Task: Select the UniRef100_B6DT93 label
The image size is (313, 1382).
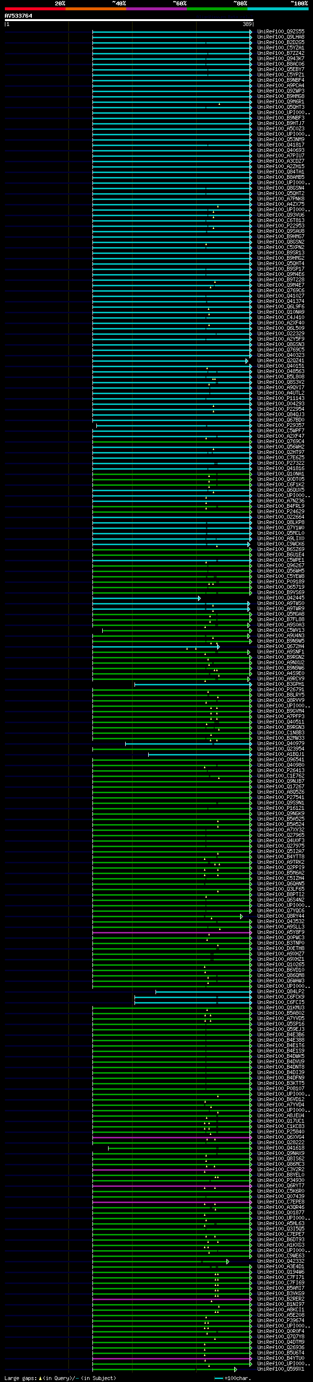Action: point(281,1240)
